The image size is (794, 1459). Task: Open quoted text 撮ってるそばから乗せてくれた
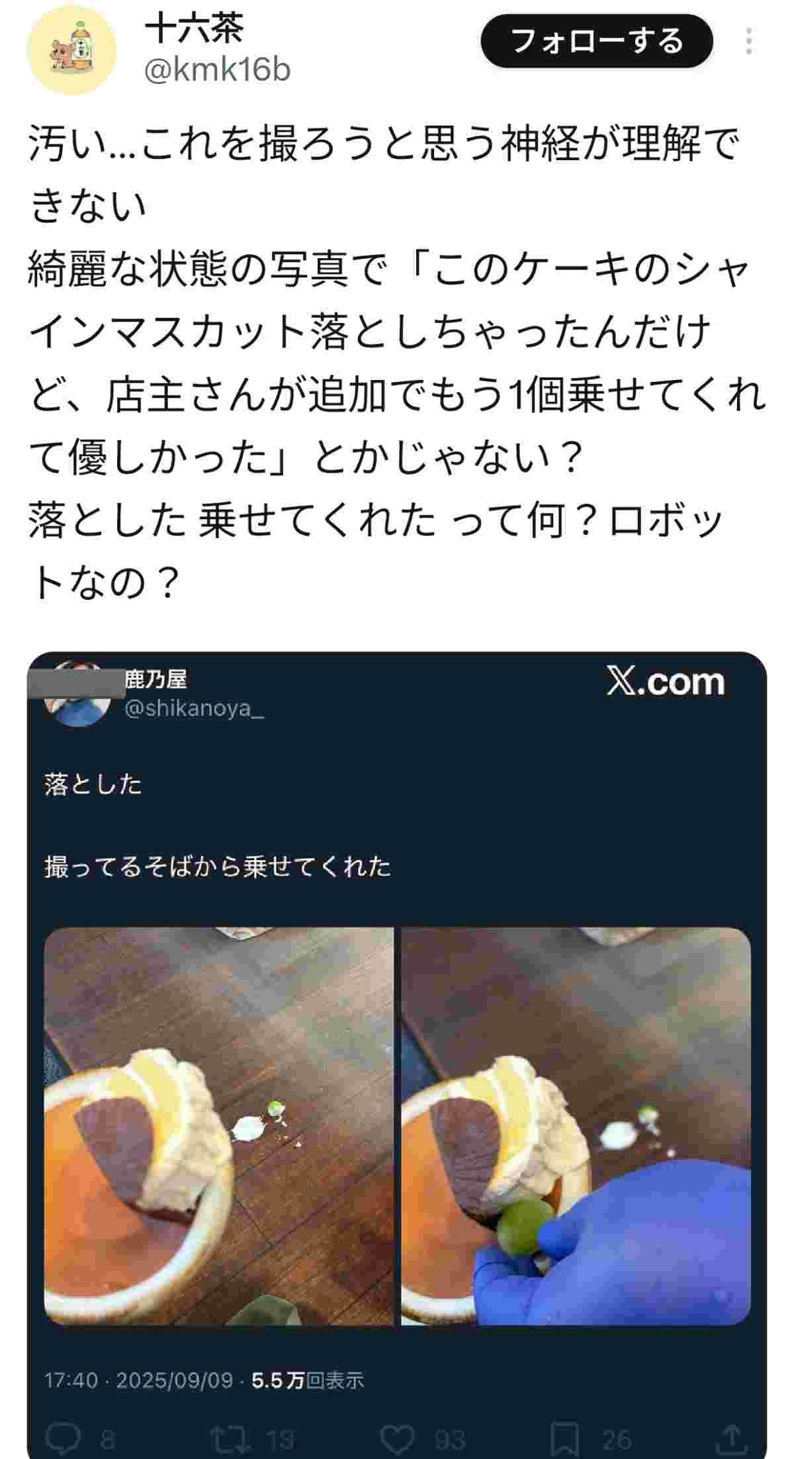pos(218,867)
